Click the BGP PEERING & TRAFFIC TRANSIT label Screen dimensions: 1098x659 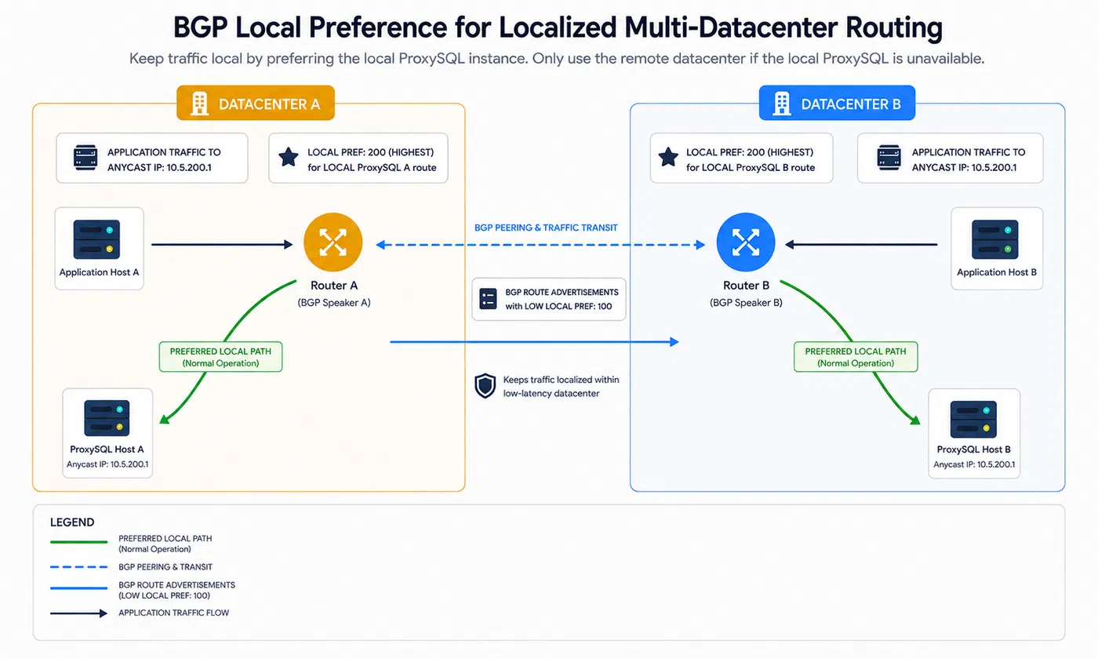click(546, 228)
